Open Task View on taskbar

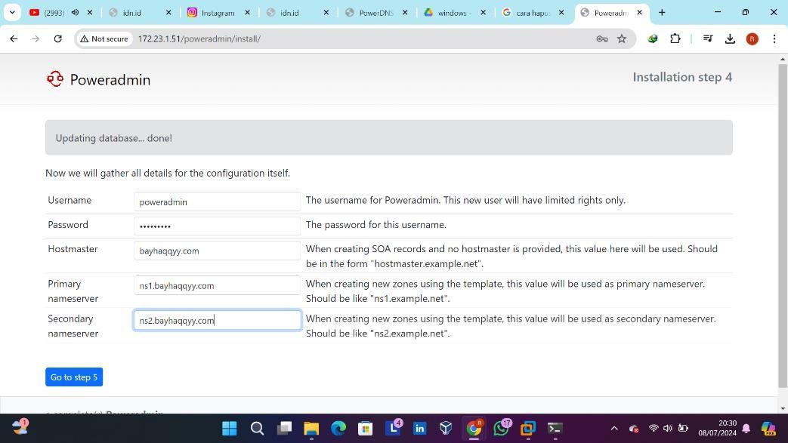(284, 428)
